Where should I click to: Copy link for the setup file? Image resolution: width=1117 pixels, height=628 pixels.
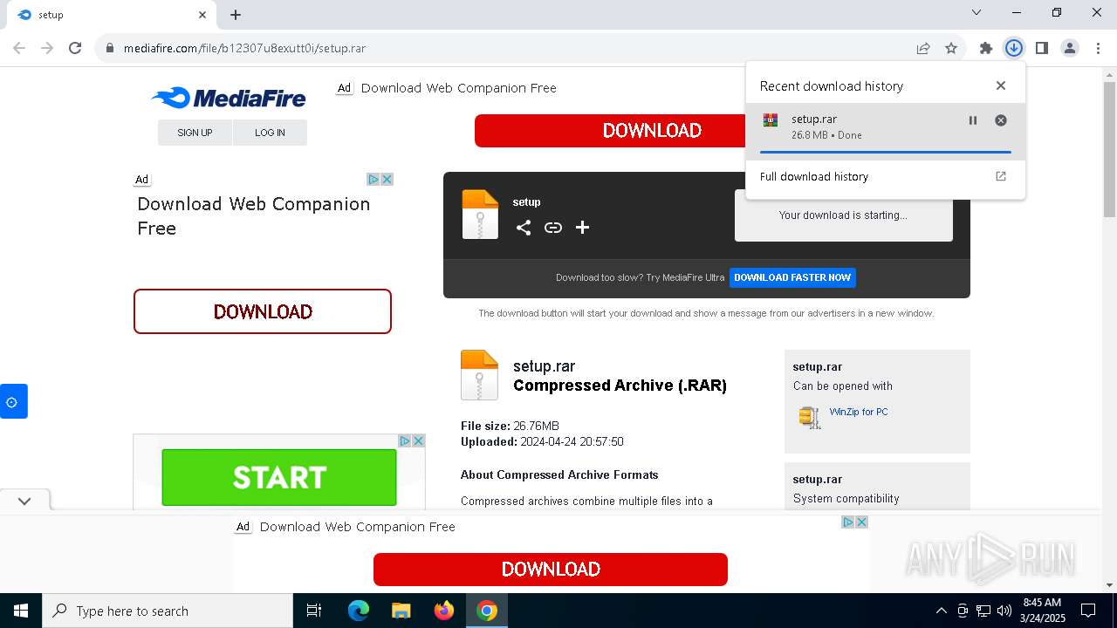[553, 228]
